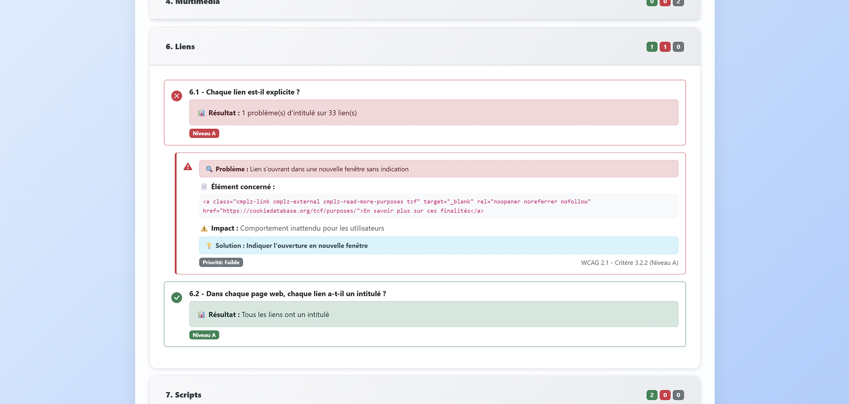Screen dimensions: 849x404
Task: Click the red Niveau A badge under 6.1
Action: [204, 133]
